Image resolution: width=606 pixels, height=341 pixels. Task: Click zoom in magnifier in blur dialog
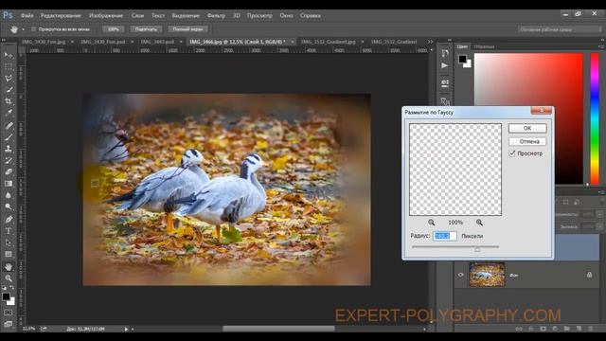click(x=479, y=223)
